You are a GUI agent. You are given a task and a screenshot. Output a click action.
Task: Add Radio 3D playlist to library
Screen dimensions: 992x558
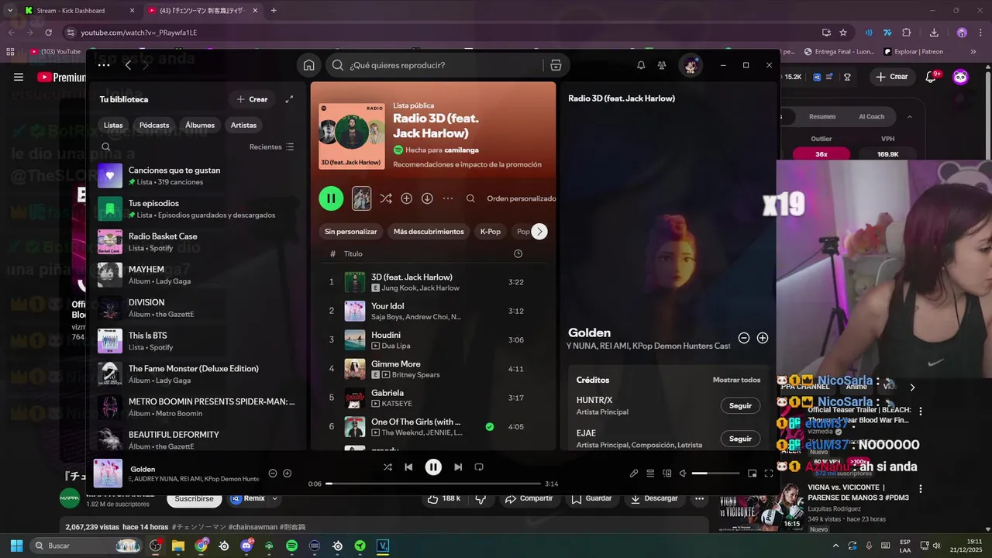[x=406, y=198]
